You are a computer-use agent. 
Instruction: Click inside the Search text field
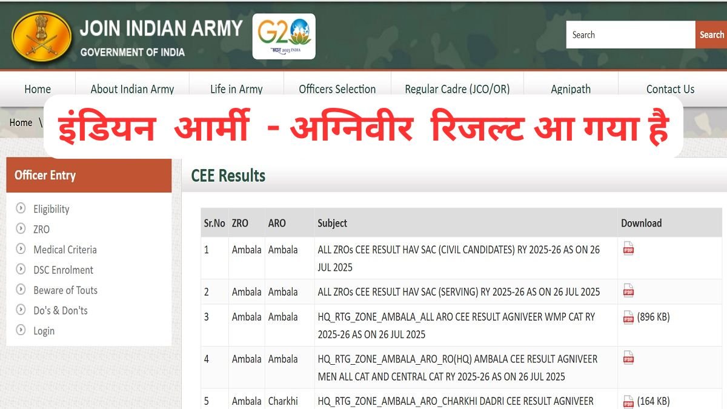click(630, 35)
